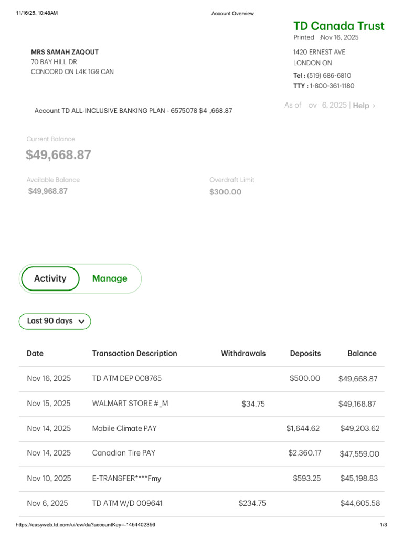
Task: Click the Nov 6, 2025 transaction date
Action: click(47, 503)
